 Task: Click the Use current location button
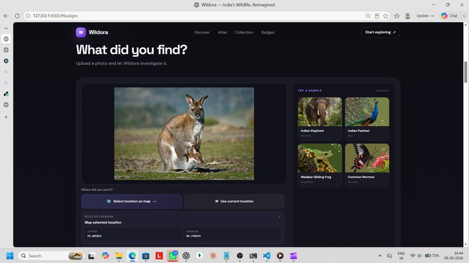pos(234,201)
